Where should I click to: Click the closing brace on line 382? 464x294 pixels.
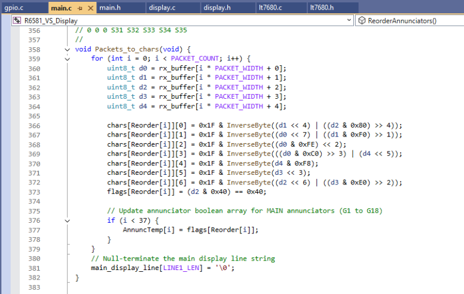click(77, 278)
